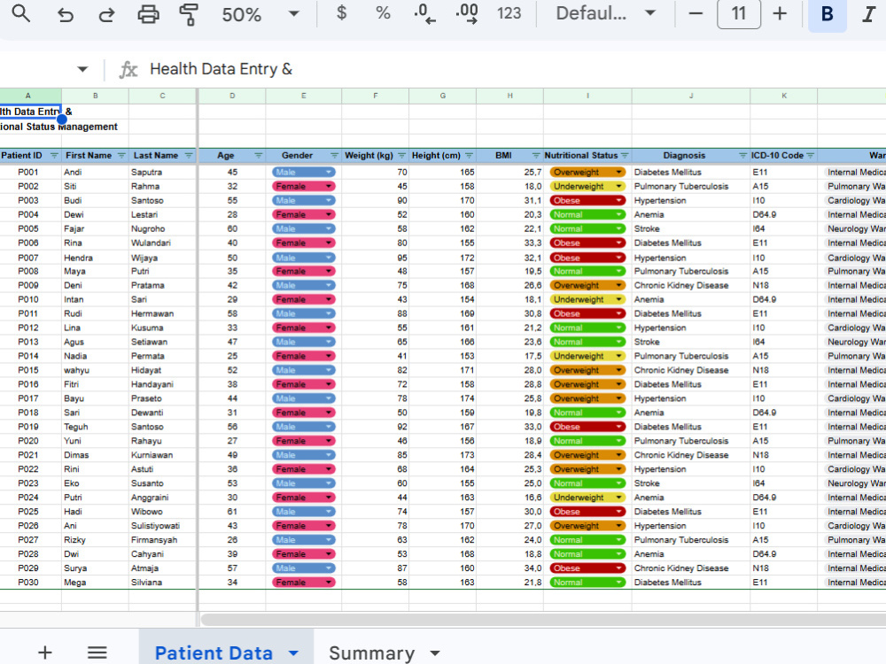886x664 pixels.
Task: Toggle italic formatting
Action: [x=869, y=14]
